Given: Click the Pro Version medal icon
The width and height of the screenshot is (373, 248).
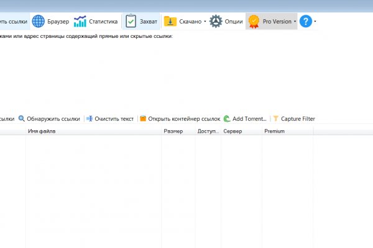Looking at the screenshot, I should tap(254, 22).
